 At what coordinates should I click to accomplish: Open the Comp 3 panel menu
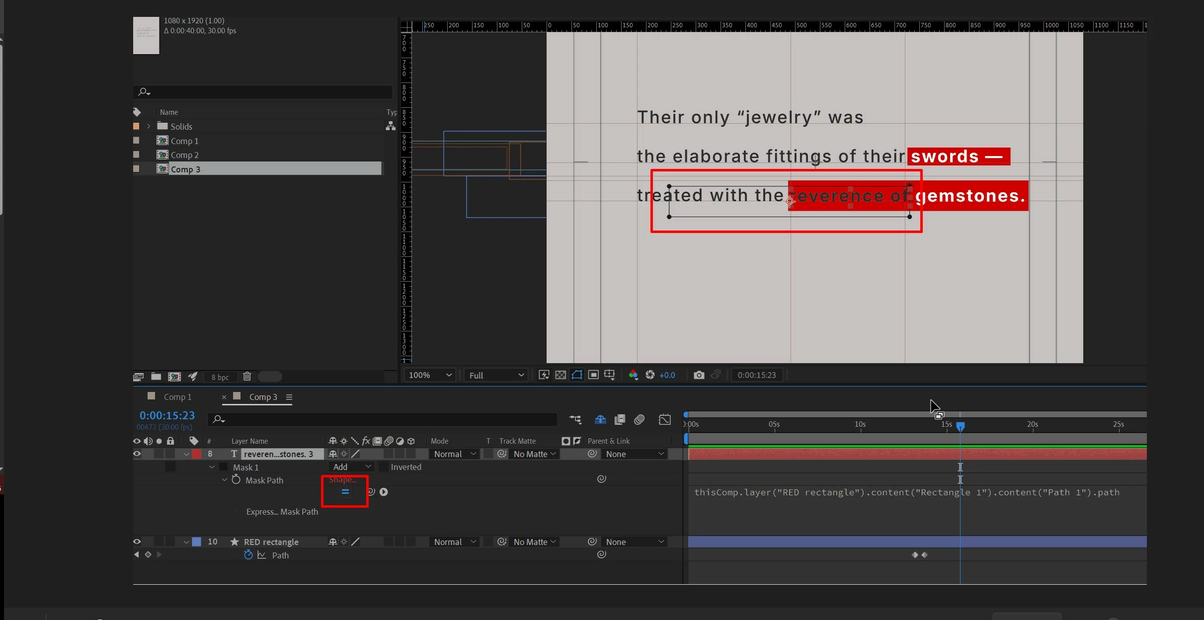click(x=289, y=397)
